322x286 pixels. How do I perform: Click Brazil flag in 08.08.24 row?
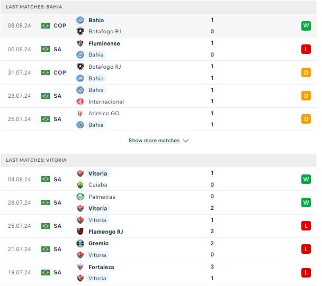46,25
